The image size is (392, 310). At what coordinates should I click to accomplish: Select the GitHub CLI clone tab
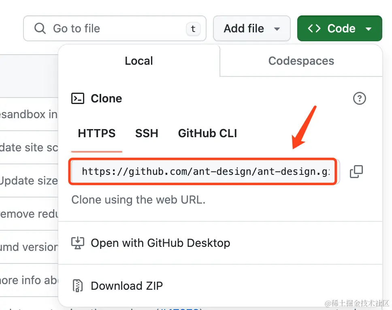pyautogui.click(x=207, y=133)
